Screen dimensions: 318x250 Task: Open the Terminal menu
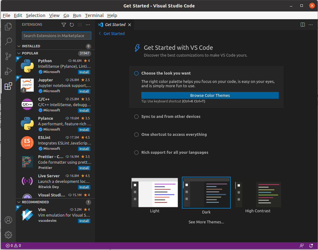click(x=94, y=15)
